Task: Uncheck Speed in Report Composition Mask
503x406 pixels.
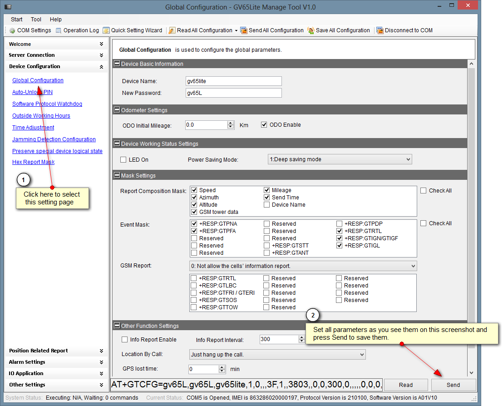Action: [x=194, y=190]
